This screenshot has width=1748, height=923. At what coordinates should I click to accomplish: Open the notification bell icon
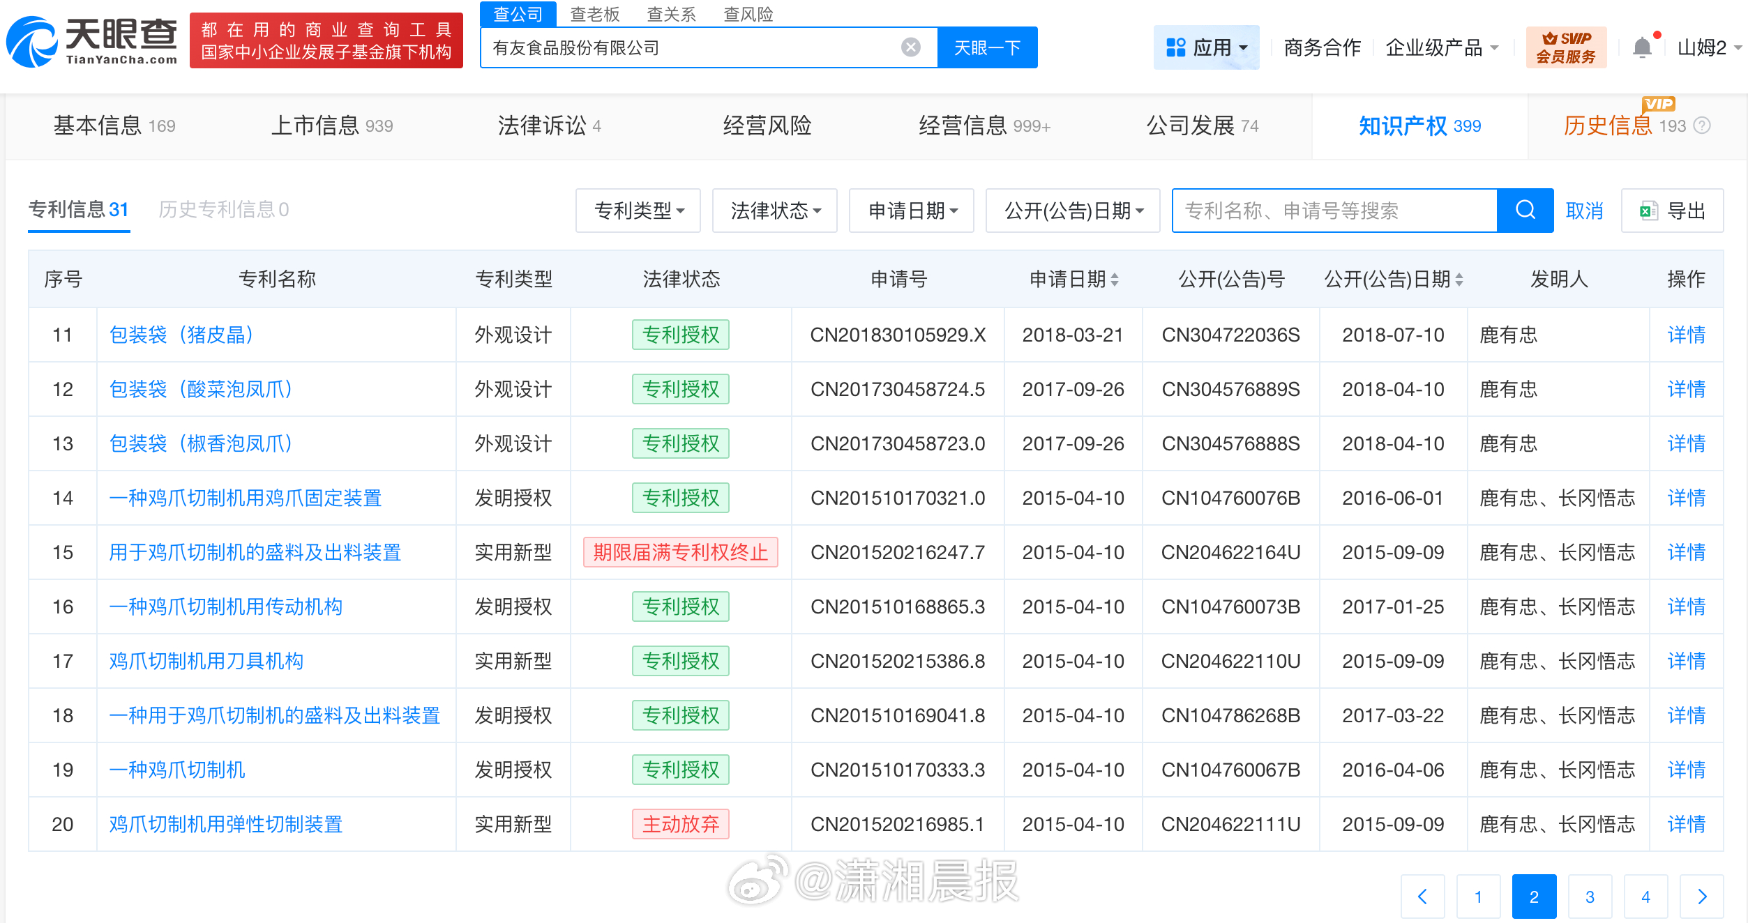click(x=1642, y=47)
